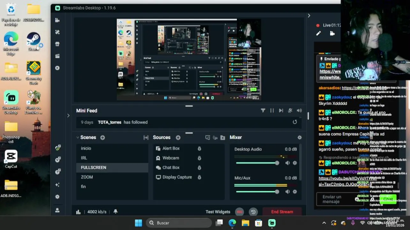Open scene transitions icon next to Scenes
This screenshot has height=230, width=410.
tap(146, 137)
